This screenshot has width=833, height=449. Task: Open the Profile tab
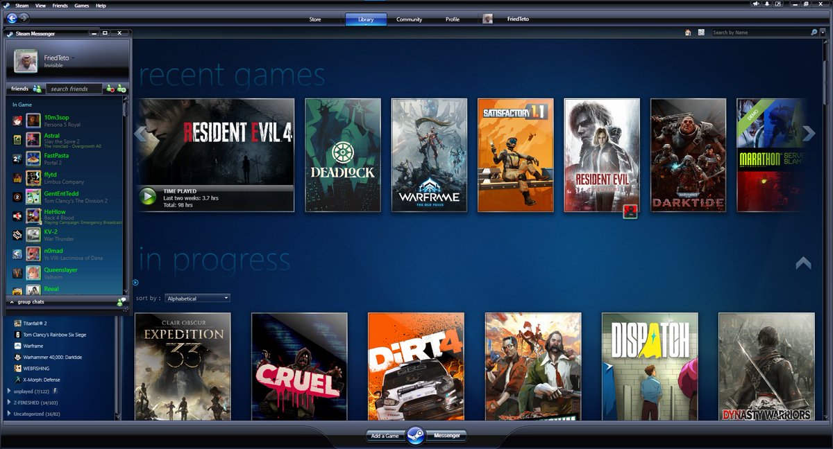(453, 19)
